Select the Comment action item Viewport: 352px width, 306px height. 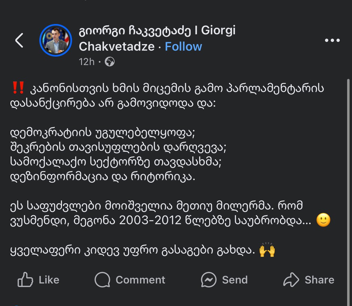point(130,280)
